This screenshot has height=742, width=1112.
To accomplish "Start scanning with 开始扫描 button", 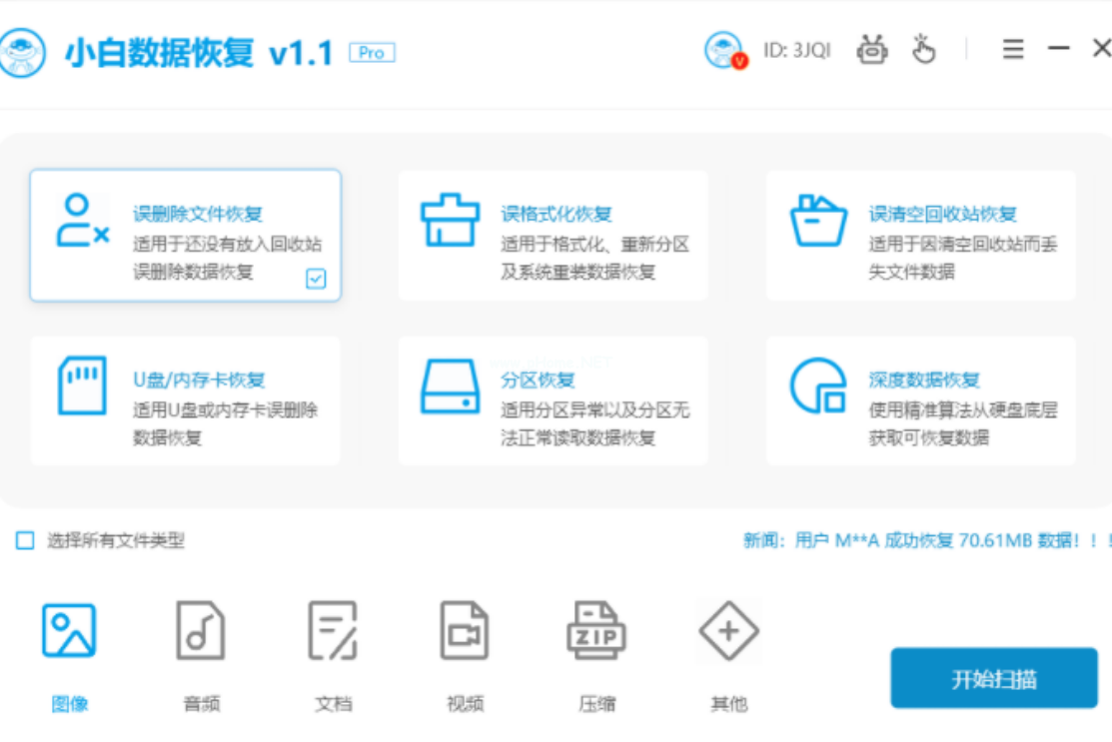I will coord(994,678).
